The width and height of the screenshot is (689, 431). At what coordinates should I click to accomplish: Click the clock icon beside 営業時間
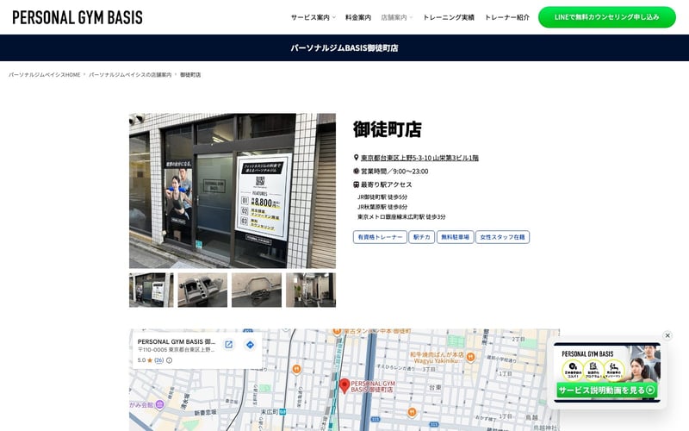[x=357, y=171]
